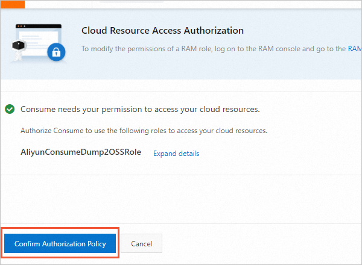This screenshot has width=362, height=265.
Task: Click the 'To modify the permissions' banner text
Action: pos(211,48)
